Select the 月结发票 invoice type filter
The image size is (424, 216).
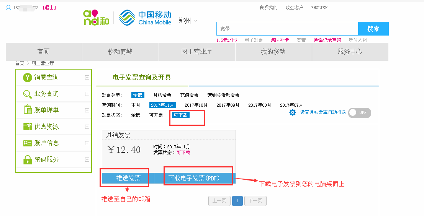click(x=162, y=95)
